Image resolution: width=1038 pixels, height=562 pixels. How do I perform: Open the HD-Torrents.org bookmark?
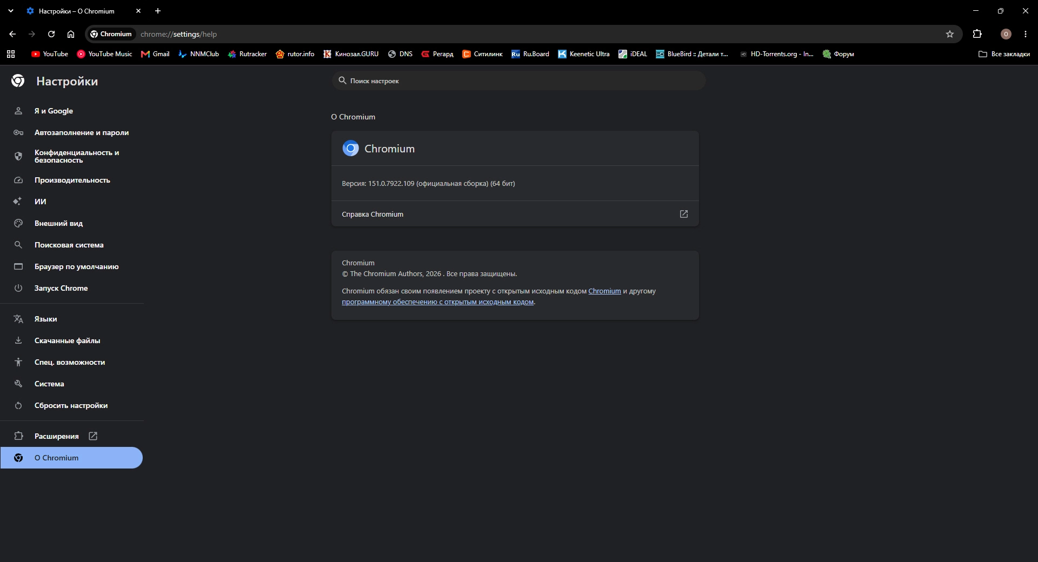coord(776,54)
